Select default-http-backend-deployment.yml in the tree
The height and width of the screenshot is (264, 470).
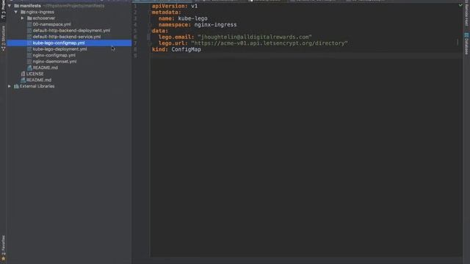pyautogui.click(x=71, y=31)
